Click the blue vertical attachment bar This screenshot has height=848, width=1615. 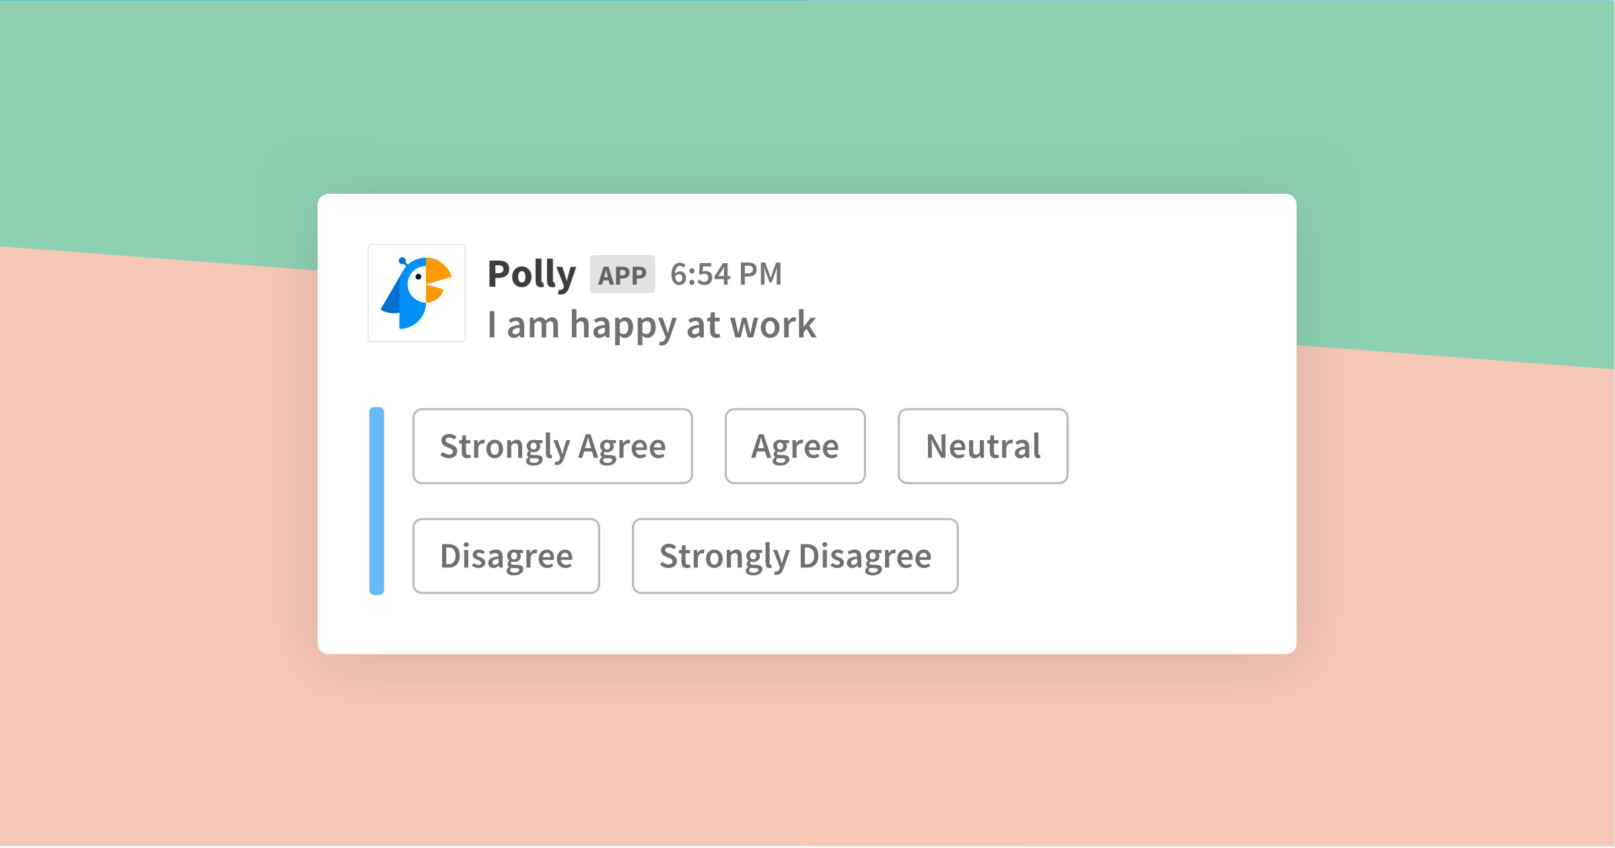(377, 501)
